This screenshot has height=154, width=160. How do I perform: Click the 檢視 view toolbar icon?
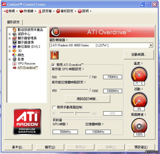click(6, 11)
